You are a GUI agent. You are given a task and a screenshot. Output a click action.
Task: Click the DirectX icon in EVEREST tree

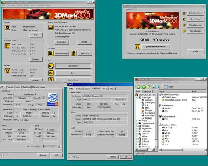click(x=140, y=139)
